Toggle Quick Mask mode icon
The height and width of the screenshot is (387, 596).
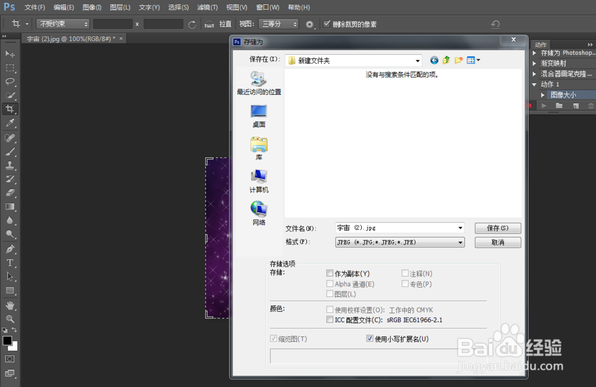point(10,359)
